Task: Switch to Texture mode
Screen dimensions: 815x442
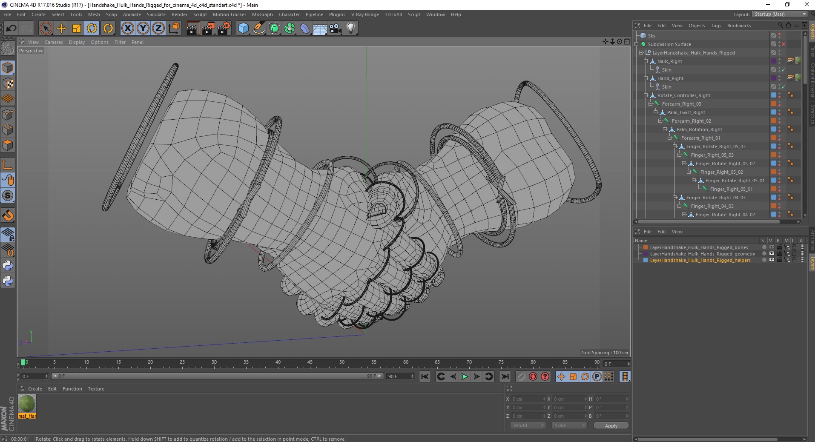Action: coord(8,83)
